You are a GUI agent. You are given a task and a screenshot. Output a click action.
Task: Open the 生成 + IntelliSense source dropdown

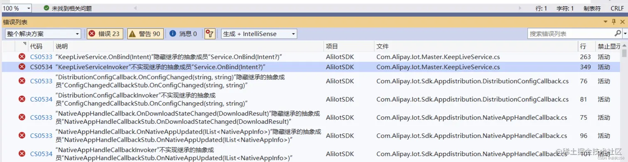[259, 34]
